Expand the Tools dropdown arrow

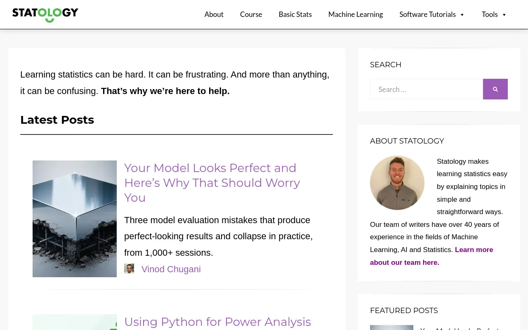pyautogui.click(x=504, y=15)
